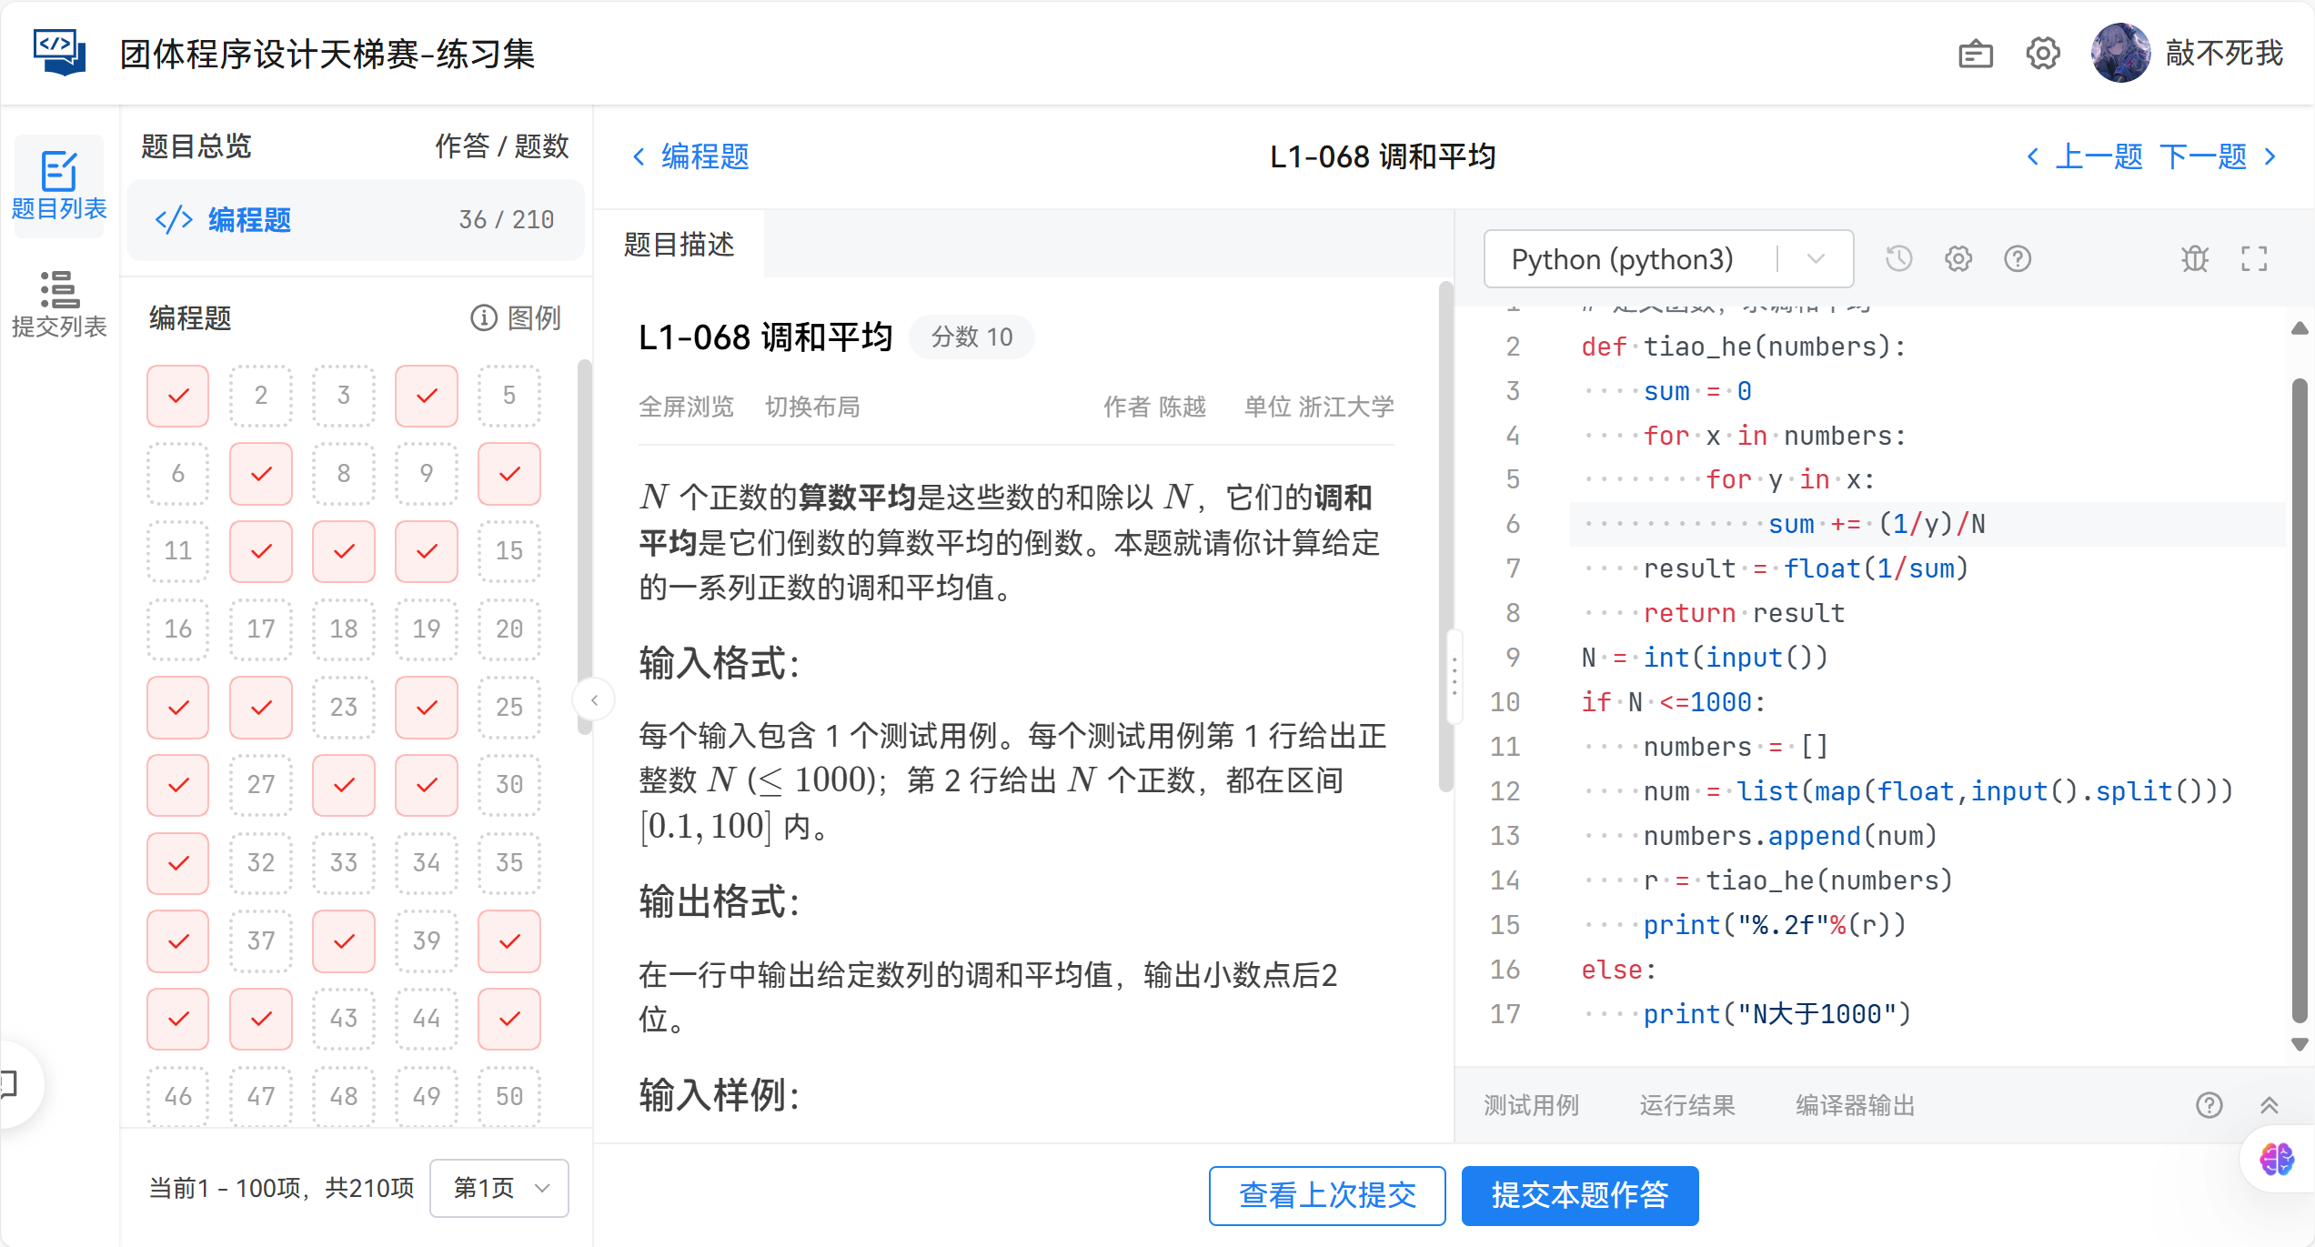The image size is (2315, 1247).
Task: Open editor settings gear icon
Action: click(1958, 259)
